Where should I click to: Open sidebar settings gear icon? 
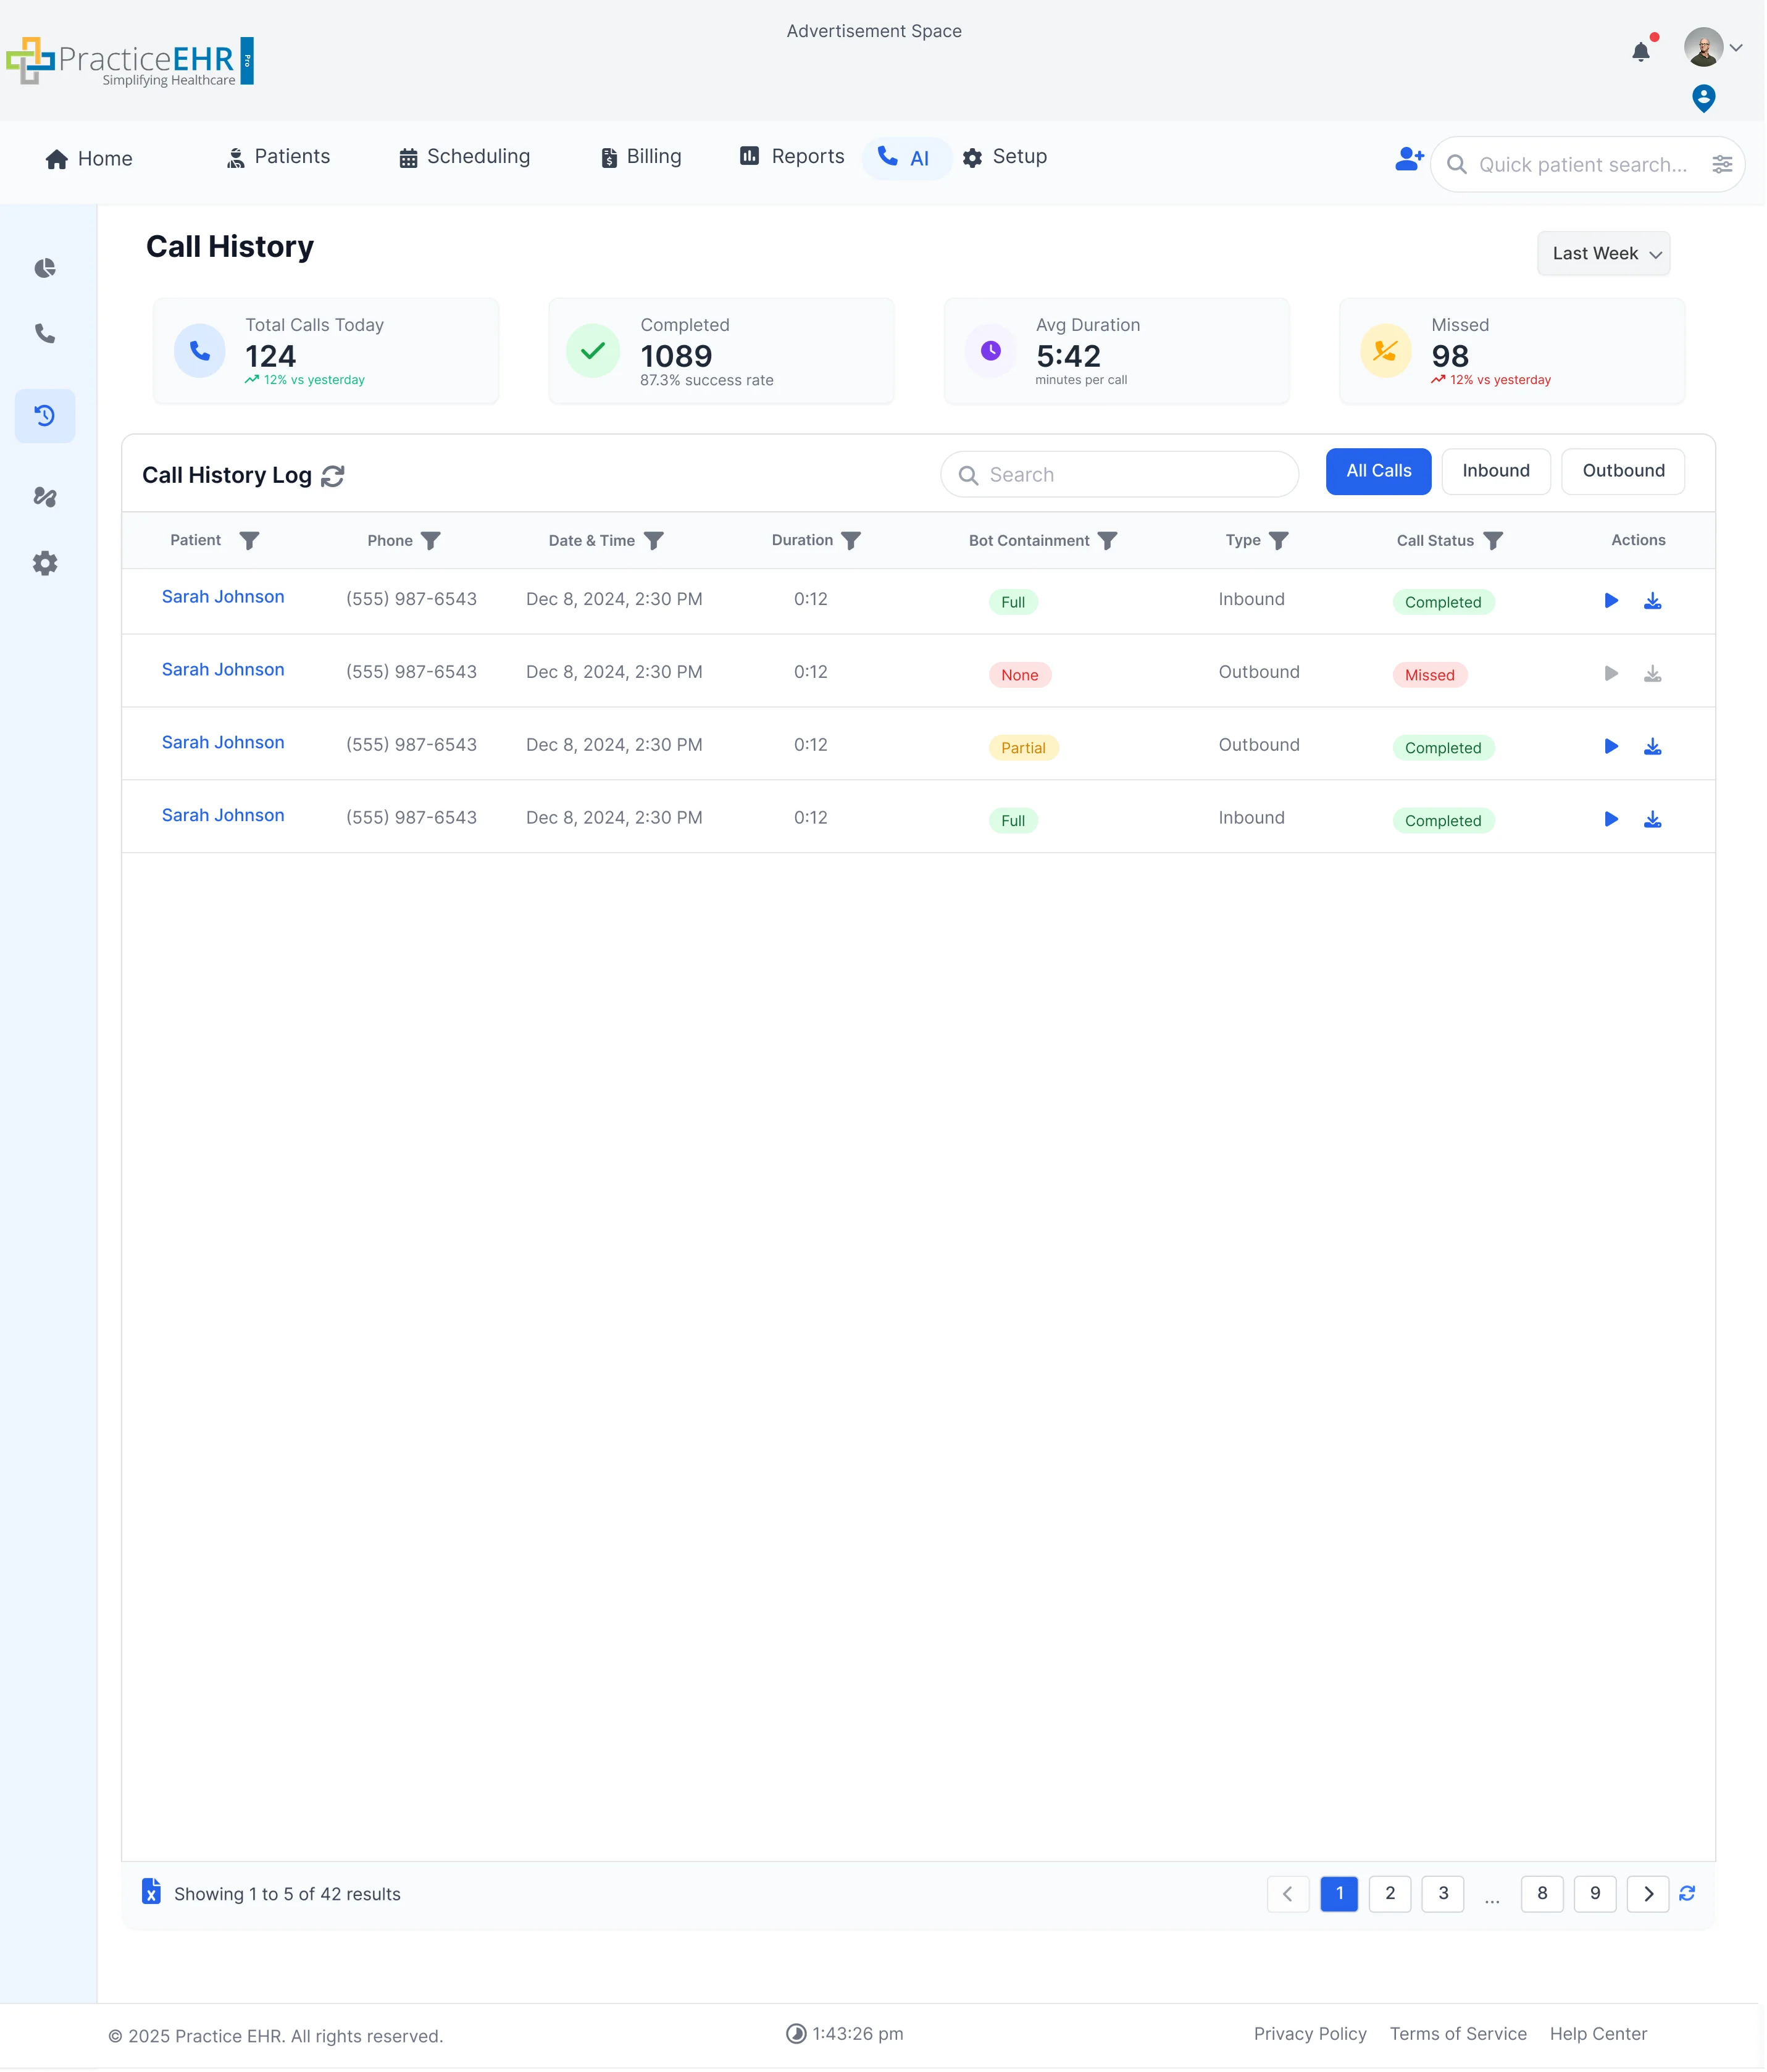point(46,563)
